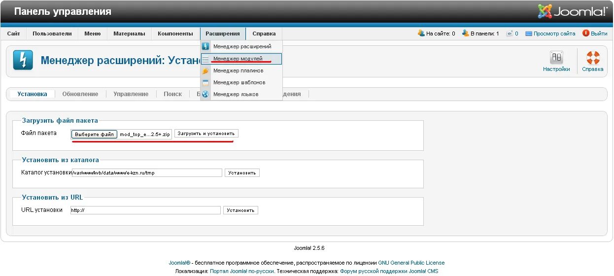Click the Установить из URL legend

pyautogui.click(x=53, y=197)
